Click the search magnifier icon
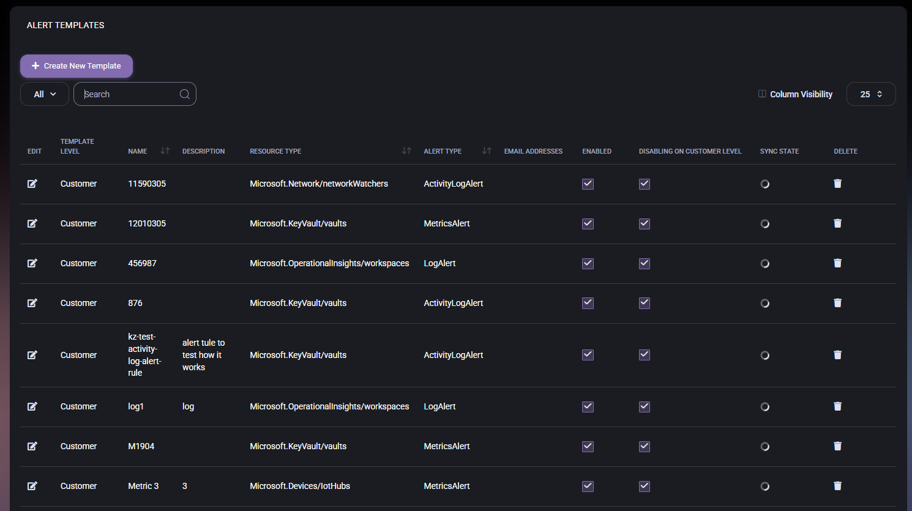 coord(184,94)
